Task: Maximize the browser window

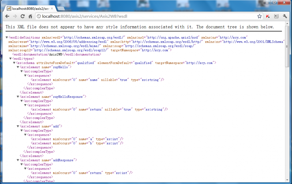Action: [x=274, y=2]
